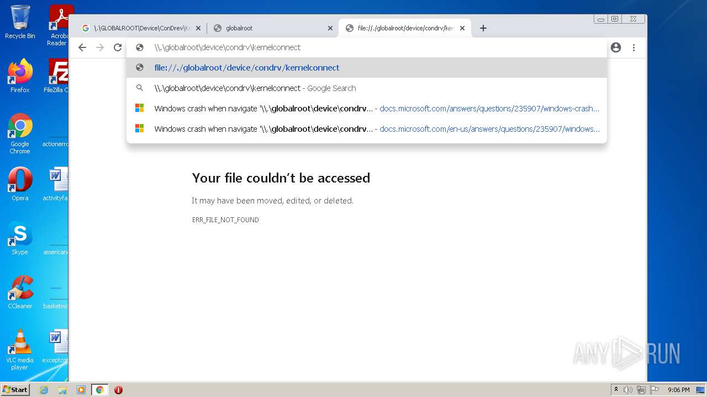Viewport: 707px width, 397px height.
Task: Open Internet Explorer from the taskbar
Action: point(44,390)
